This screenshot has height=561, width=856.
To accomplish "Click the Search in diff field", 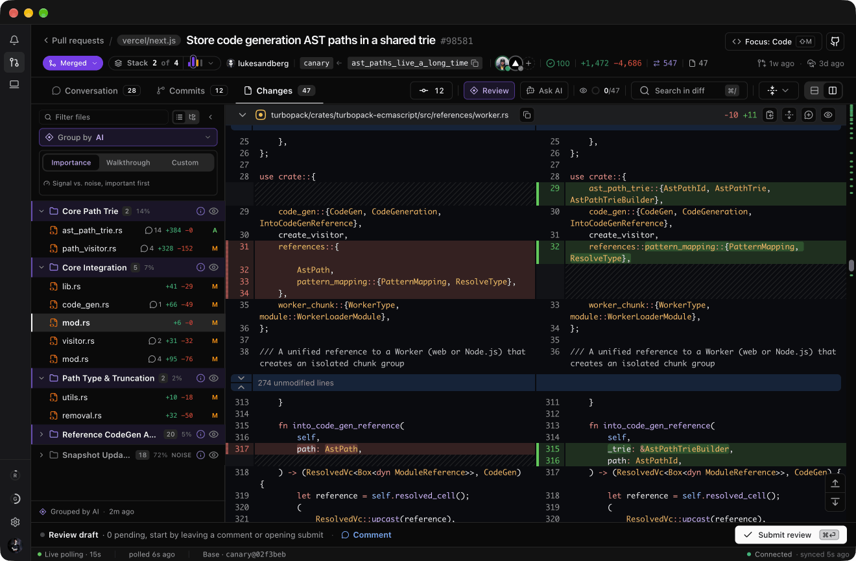I will (689, 91).
